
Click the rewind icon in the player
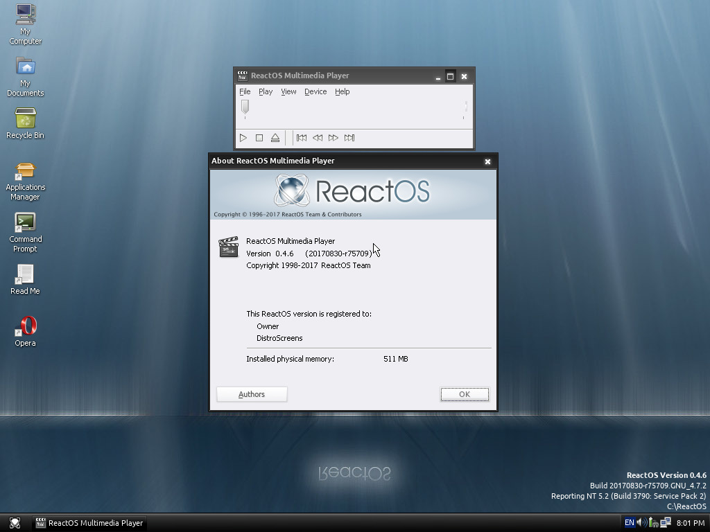click(318, 138)
